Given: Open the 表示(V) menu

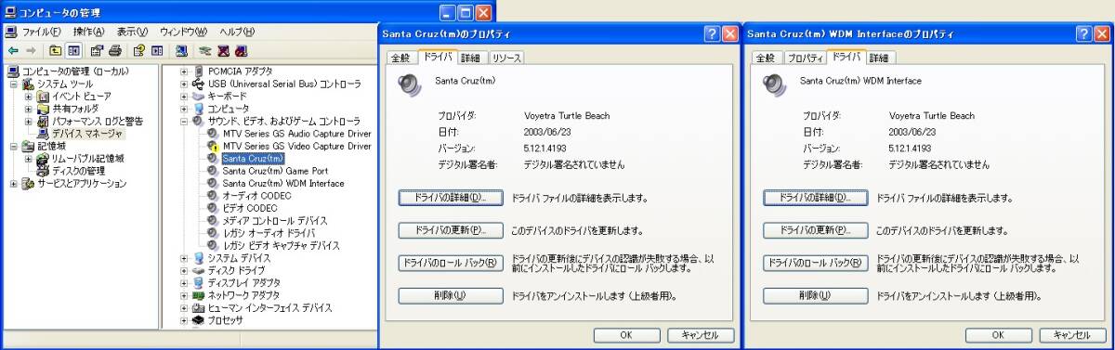Looking at the screenshot, I should tap(134, 32).
